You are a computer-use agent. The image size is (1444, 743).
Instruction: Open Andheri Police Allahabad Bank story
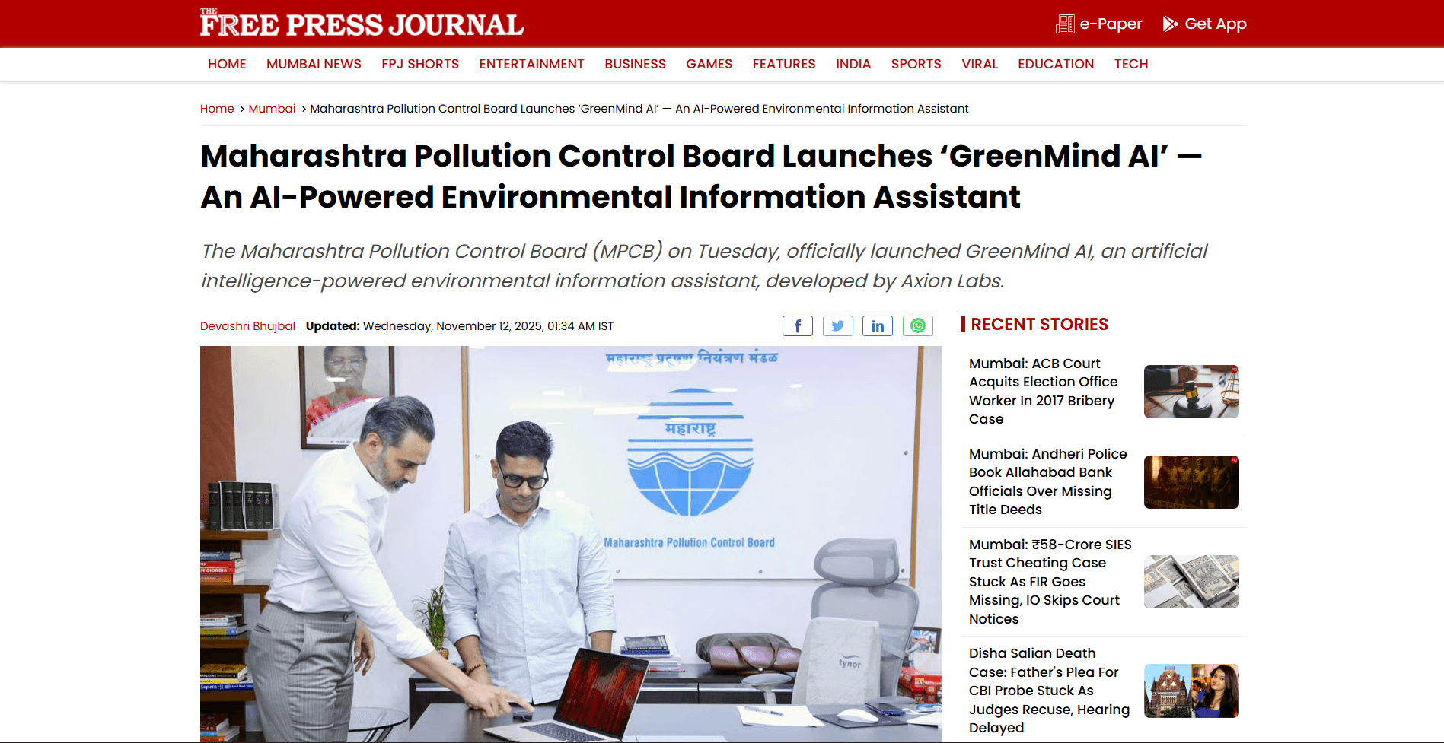point(1047,481)
